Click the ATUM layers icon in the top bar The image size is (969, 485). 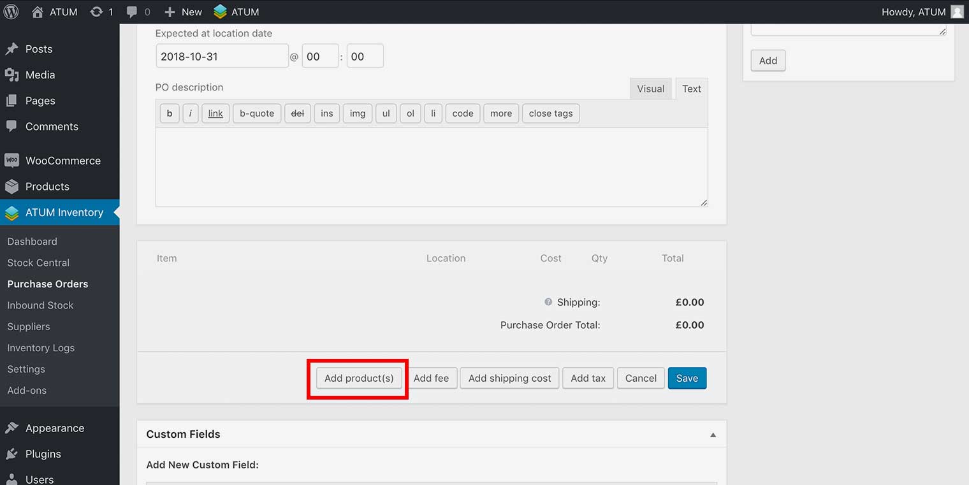221,11
